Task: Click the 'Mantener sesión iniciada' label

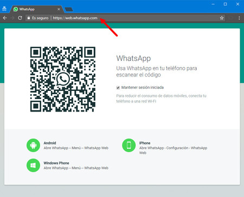Action: [143, 88]
